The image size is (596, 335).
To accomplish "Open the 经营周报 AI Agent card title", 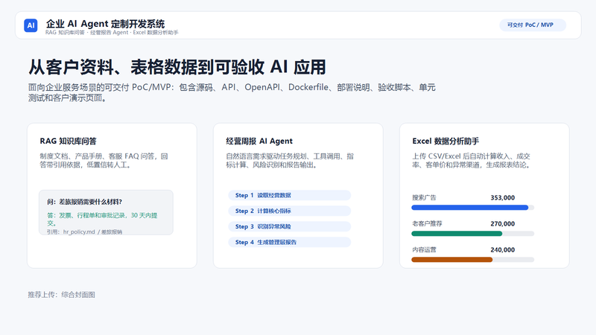I will point(259,141).
